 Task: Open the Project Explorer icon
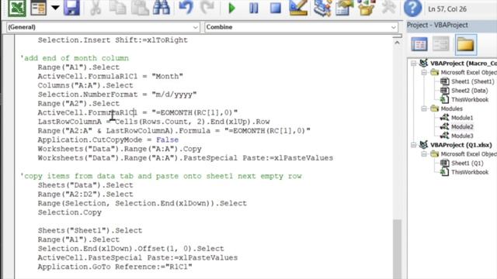(322, 8)
